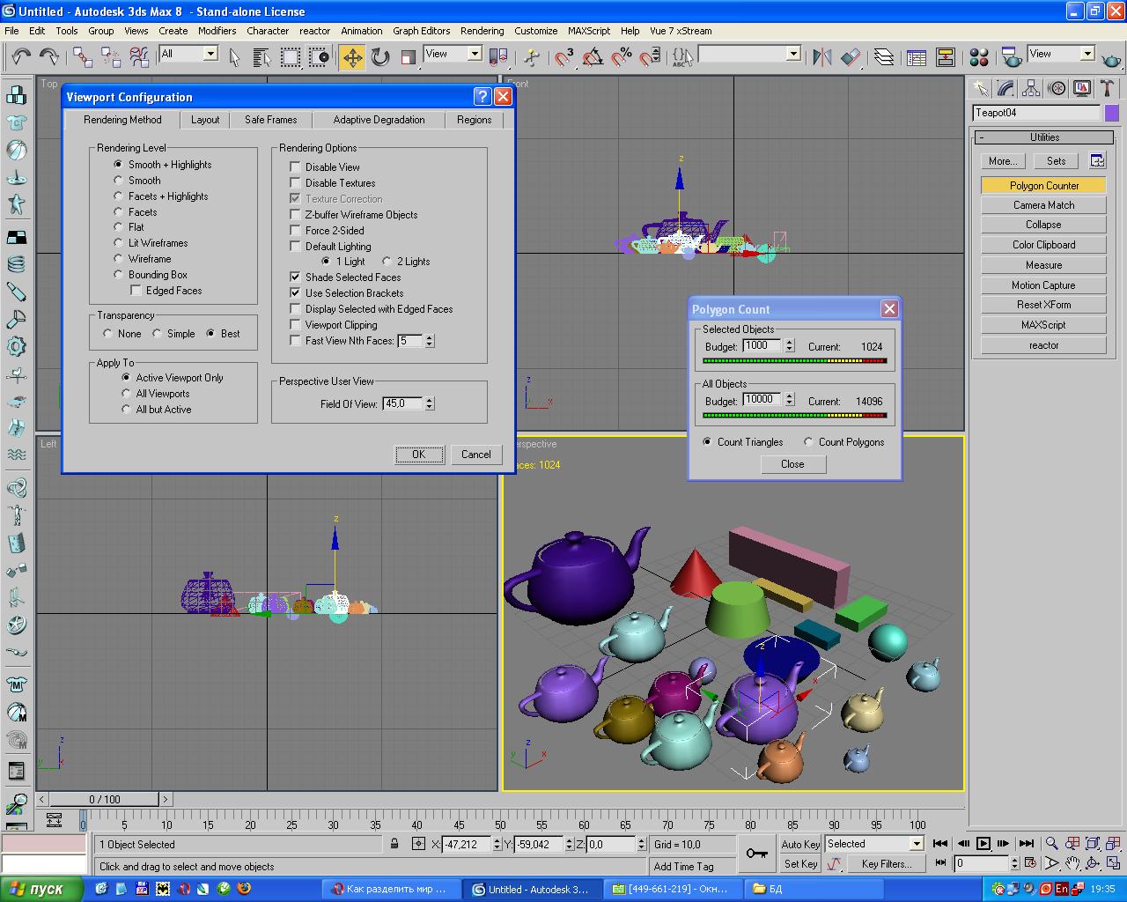Click the purple object color swatch
Image resolution: width=1127 pixels, height=902 pixels.
[x=1111, y=113]
